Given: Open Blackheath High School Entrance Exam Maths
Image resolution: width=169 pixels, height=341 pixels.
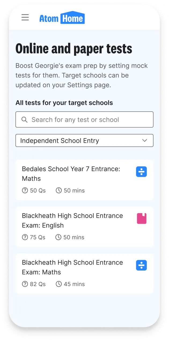Looking at the screenshot, I should pos(84,273).
